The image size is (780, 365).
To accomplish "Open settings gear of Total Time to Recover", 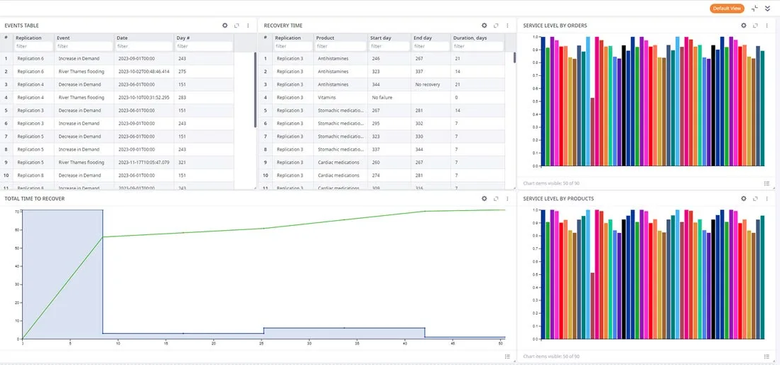I will pyautogui.click(x=484, y=198).
